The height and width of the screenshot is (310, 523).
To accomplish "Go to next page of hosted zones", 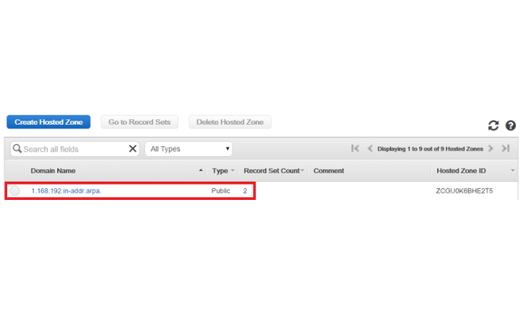I will click(491, 148).
